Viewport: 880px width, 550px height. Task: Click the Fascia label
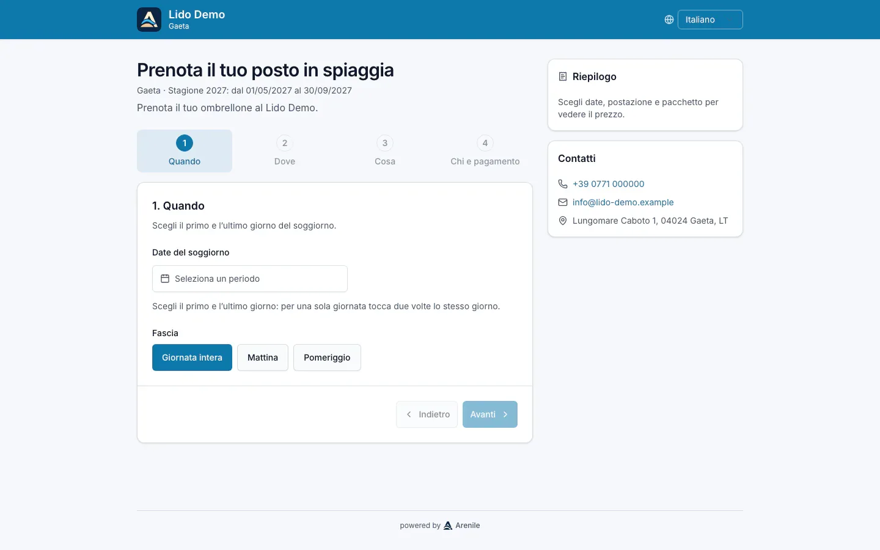point(165,333)
